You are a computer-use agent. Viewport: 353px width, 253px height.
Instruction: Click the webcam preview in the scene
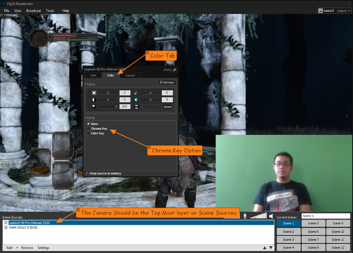284,173
